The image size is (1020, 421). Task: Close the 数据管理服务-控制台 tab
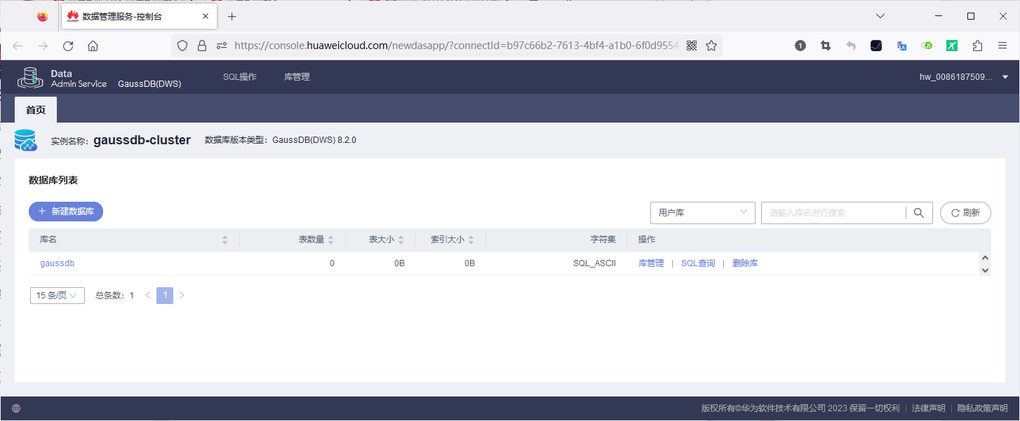coord(206,16)
